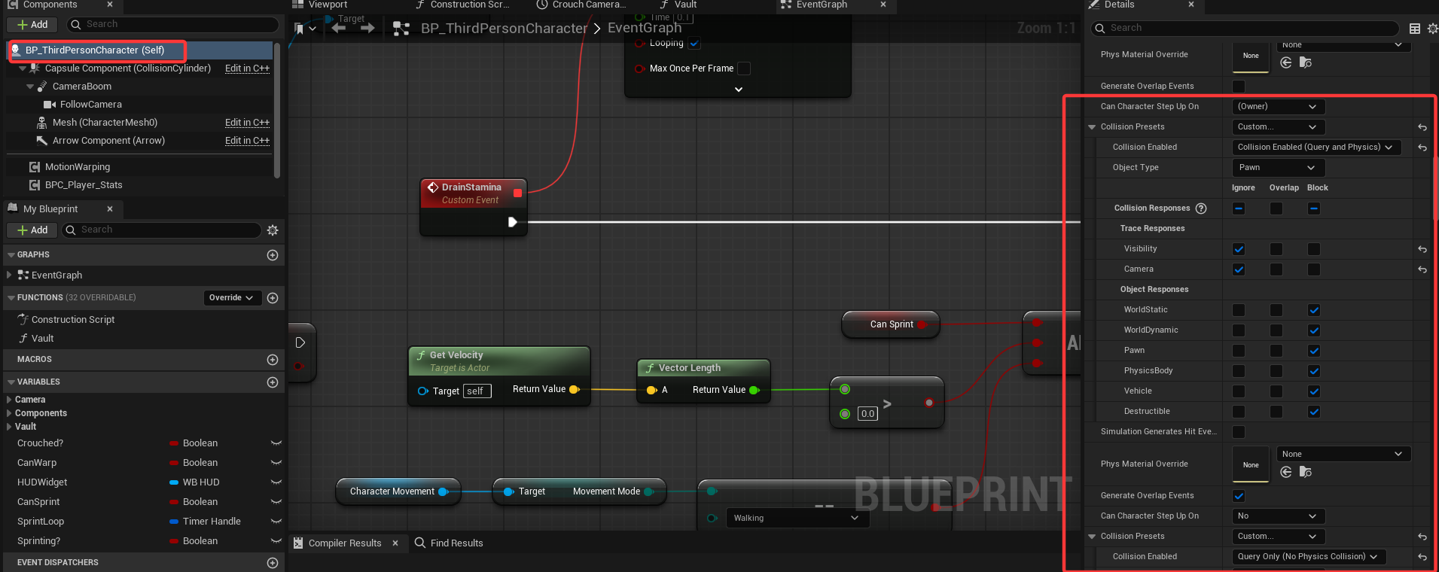The width and height of the screenshot is (1439, 572).
Task: Toggle Simulation Generates Hit Events checkbox
Action: [x=1239, y=432]
